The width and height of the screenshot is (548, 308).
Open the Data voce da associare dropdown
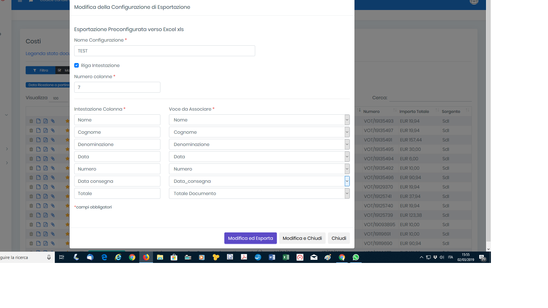[x=259, y=157]
